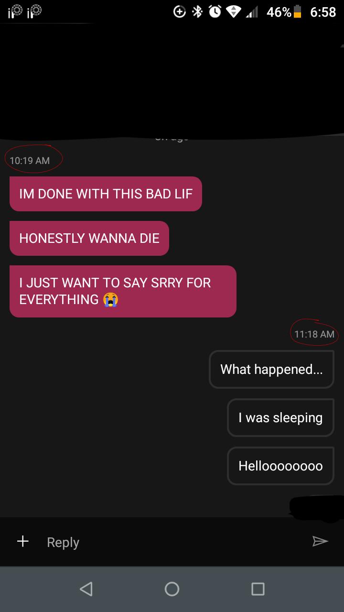Tap the Bluetooth status icon

196,12
